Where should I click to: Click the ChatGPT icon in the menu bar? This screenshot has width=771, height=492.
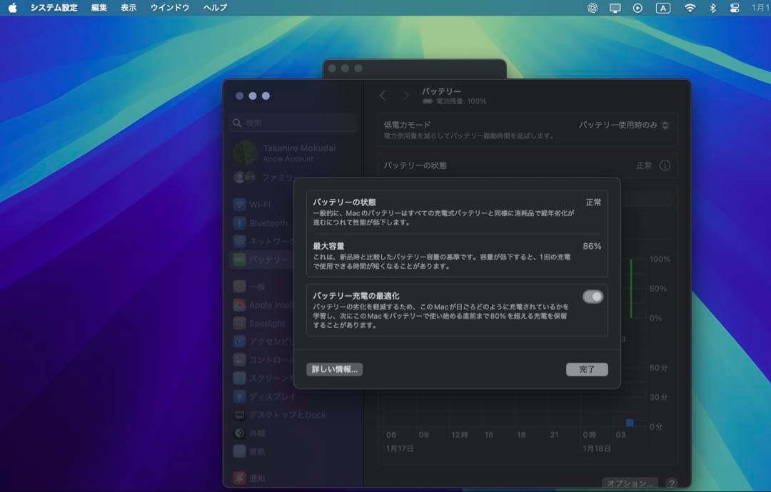592,7
